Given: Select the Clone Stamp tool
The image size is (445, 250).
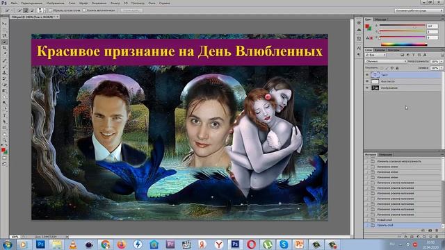Looking at the screenshot, I should [4, 72].
